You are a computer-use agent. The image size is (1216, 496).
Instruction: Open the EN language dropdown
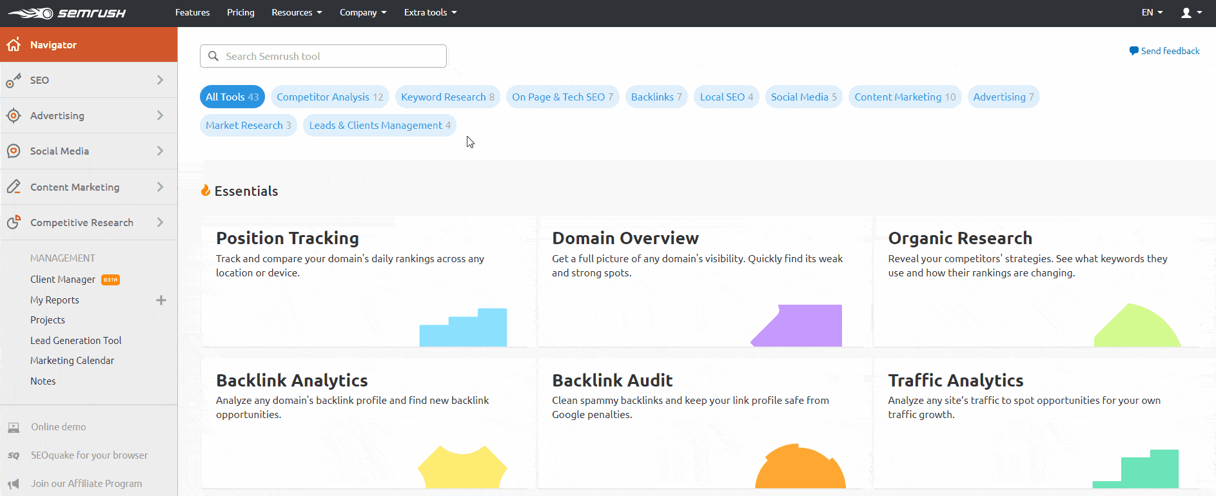[1152, 13]
